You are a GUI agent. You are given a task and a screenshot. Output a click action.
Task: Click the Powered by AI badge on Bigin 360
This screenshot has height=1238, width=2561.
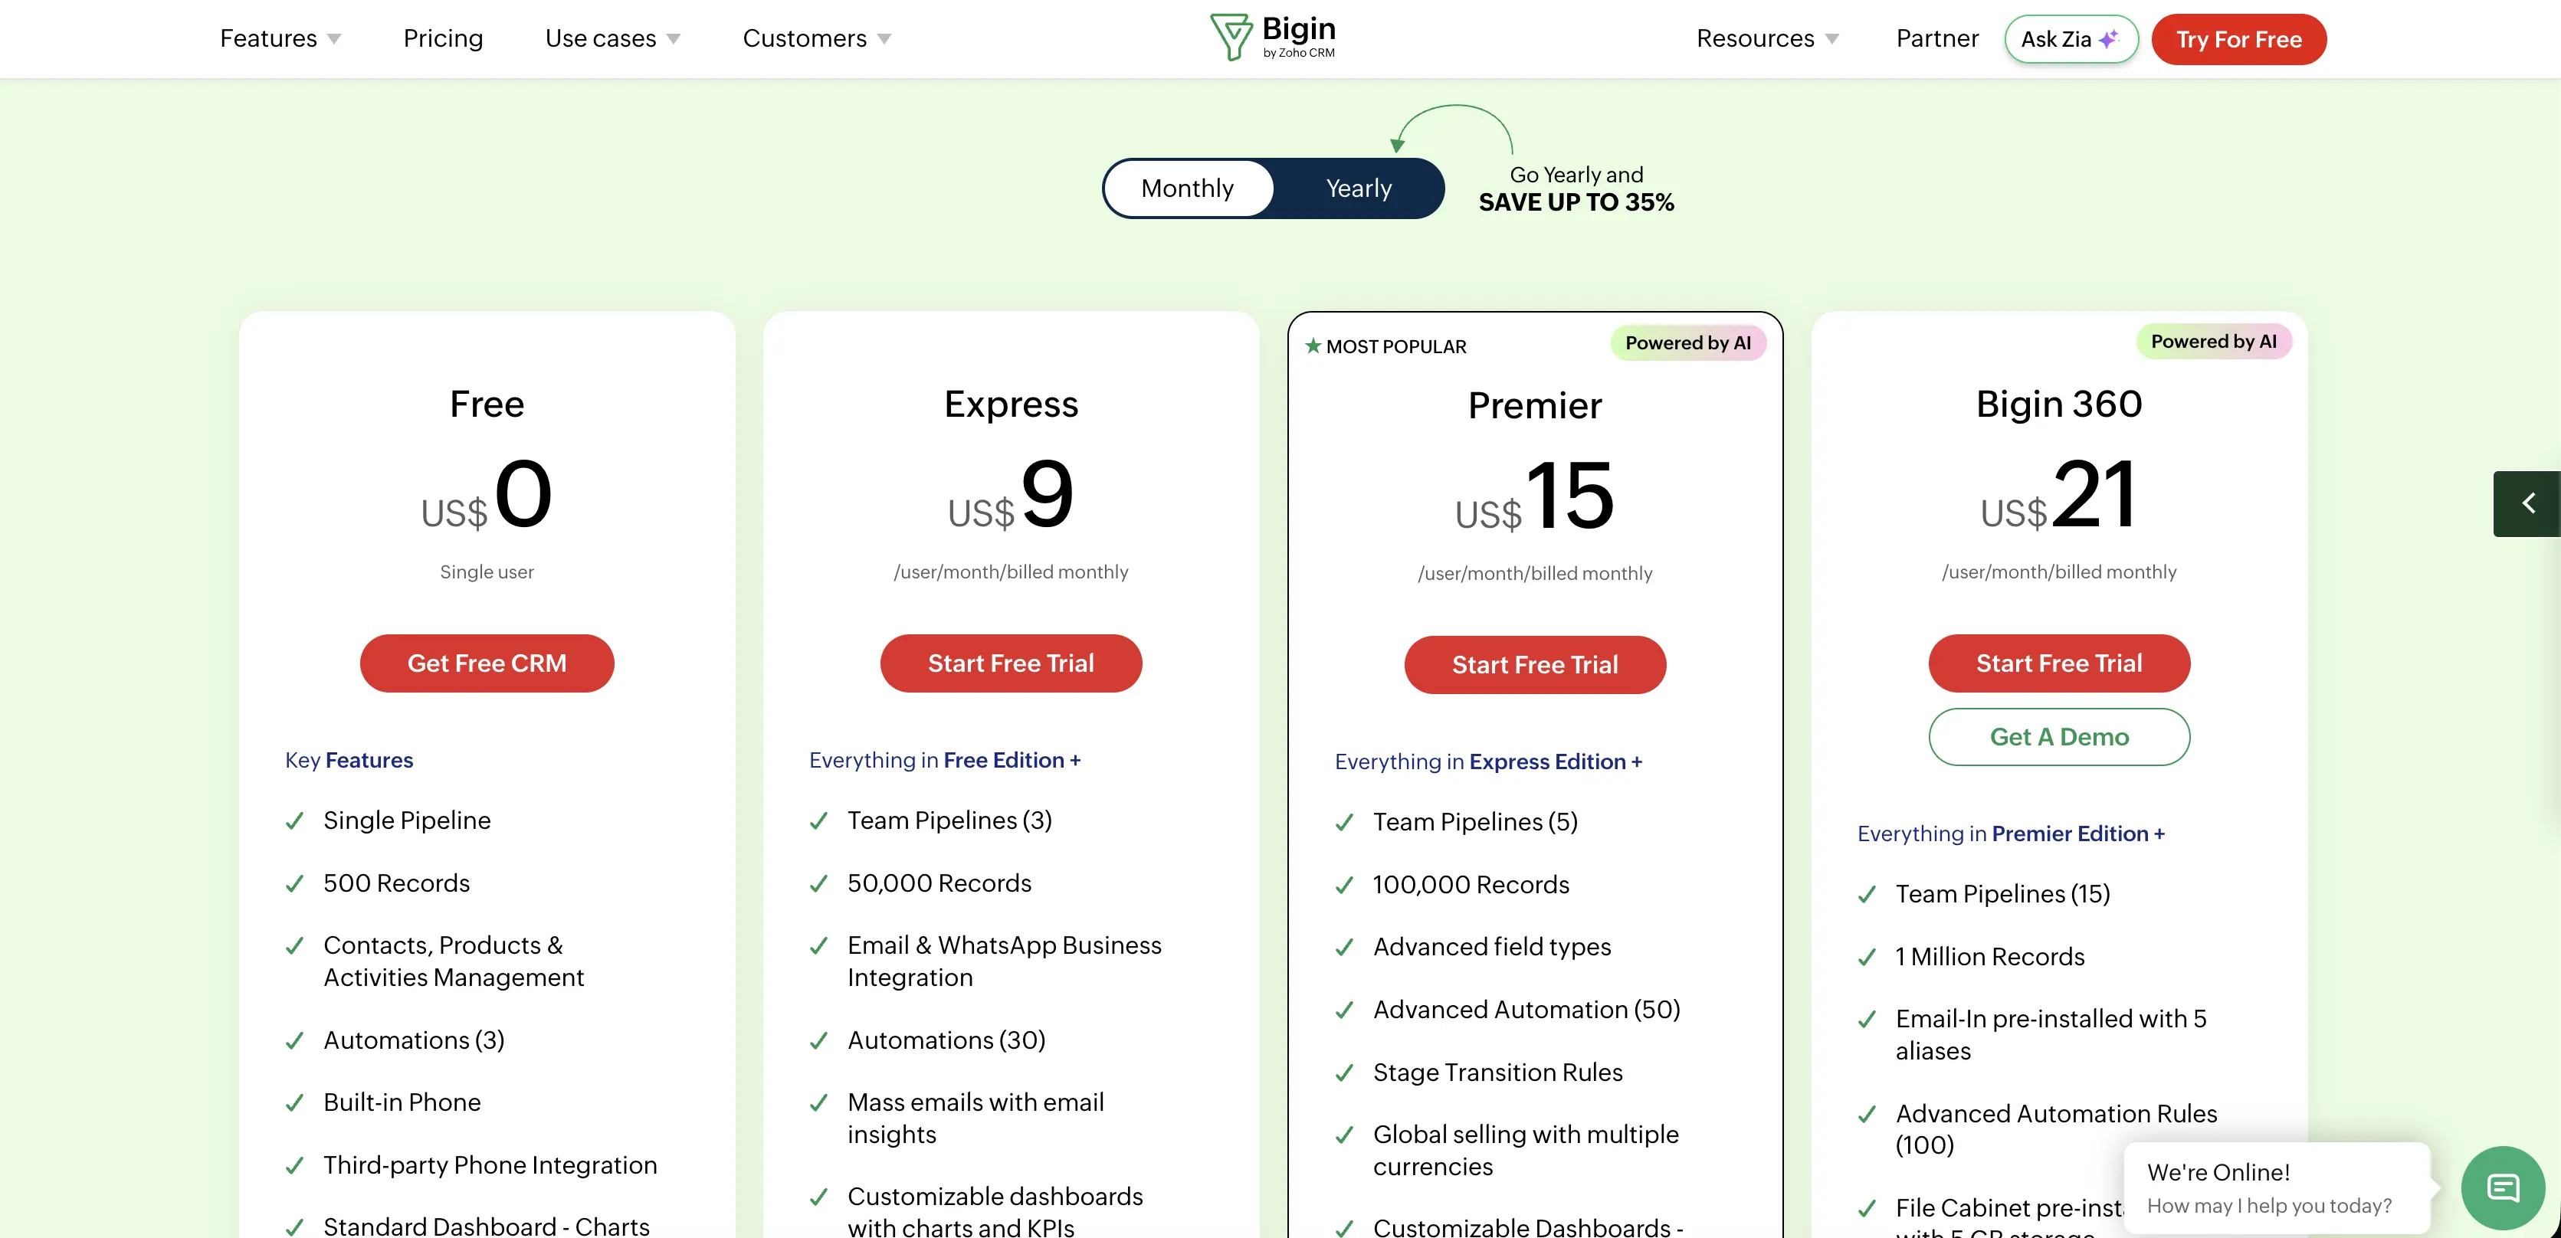[2213, 342]
